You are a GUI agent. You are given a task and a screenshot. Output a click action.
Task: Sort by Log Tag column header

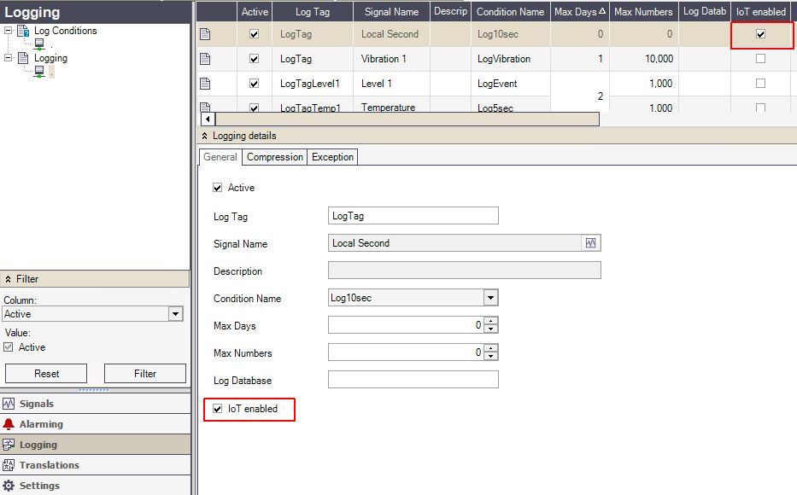313,12
